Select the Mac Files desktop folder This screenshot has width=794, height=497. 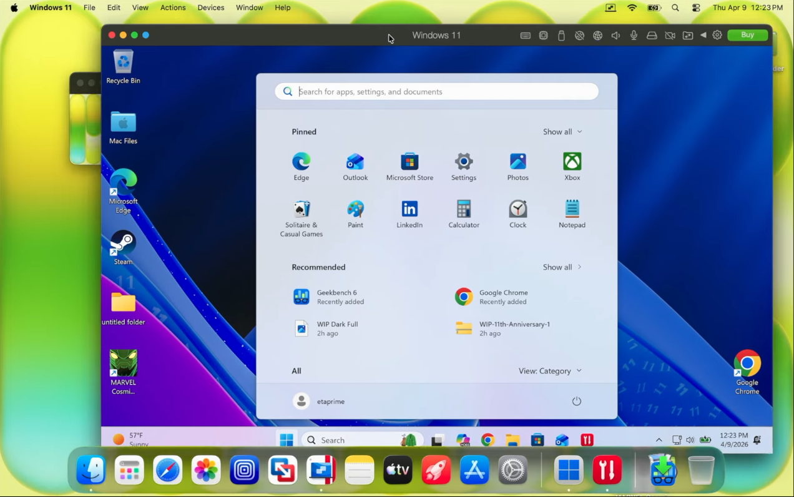click(x=124, y=127)
